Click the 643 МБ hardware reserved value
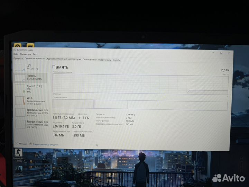 [x=129, y=124]
